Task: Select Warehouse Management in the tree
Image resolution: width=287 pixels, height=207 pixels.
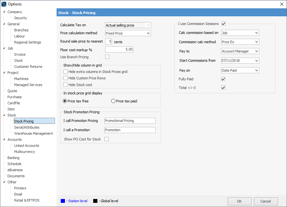Action: coord(33,133)
